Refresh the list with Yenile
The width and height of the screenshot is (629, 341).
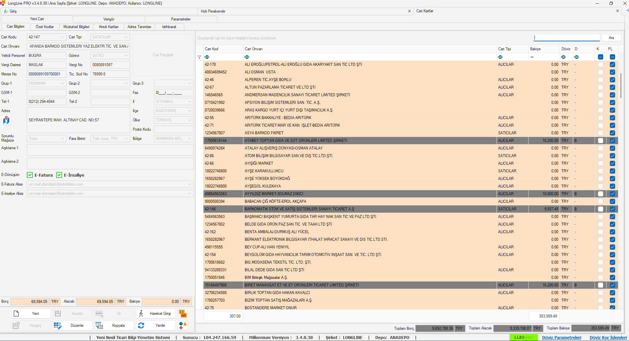(x=155, y=325)
